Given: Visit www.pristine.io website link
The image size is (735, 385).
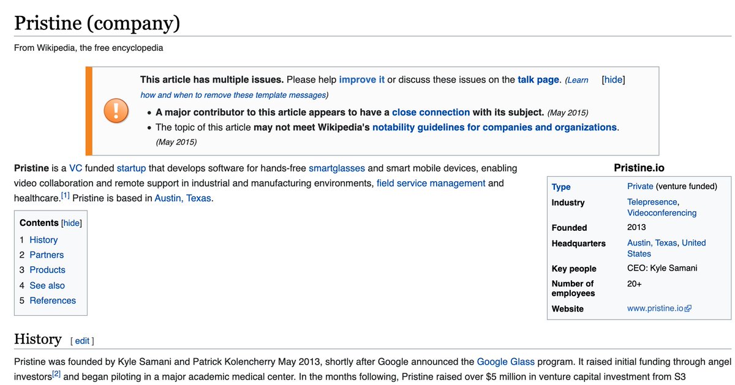Looking at the screenshot, I should pyautogui.click(x=655, y=308).
